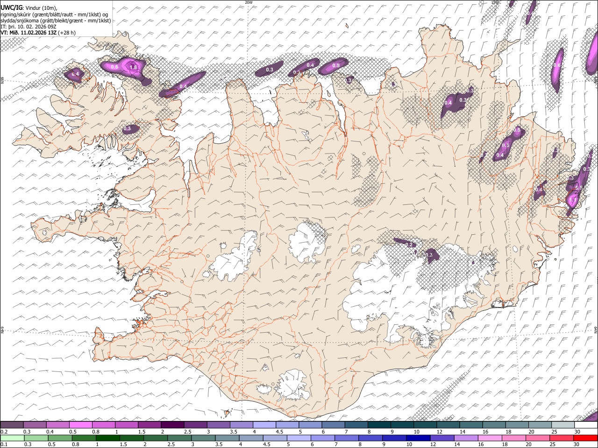Click the 0.2 precipitation label north of the glacier
598x448 pixels.
click(409, 245)
